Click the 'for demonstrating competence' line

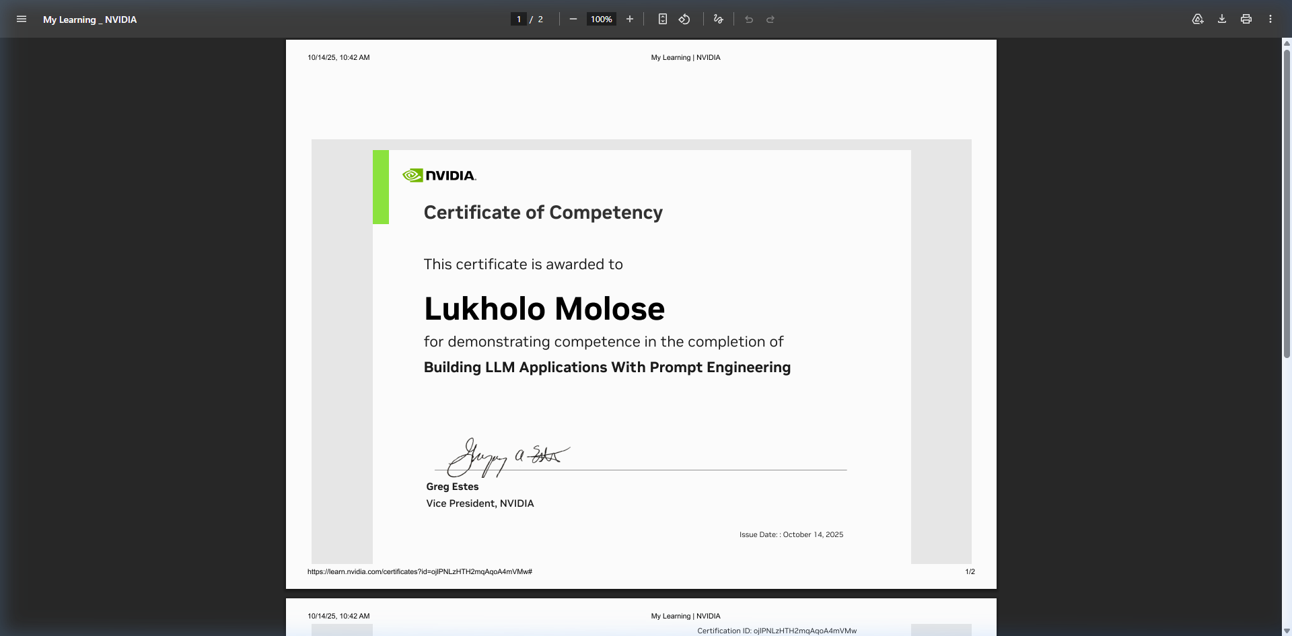[604, 342]
